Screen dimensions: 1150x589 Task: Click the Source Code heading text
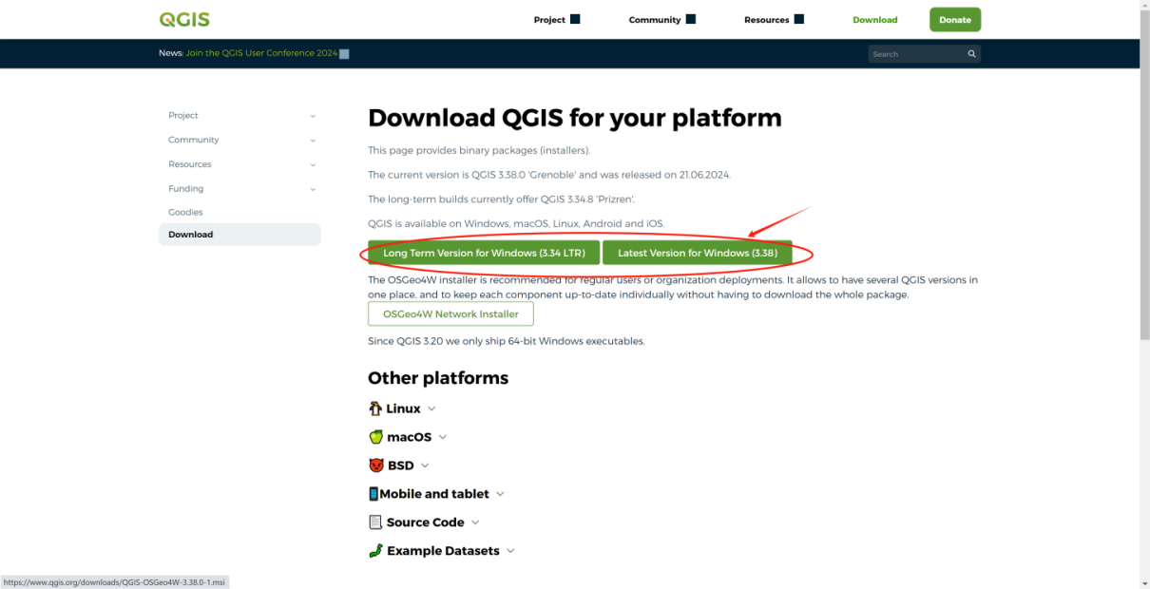pyautogui.click(x=426, y=522)
